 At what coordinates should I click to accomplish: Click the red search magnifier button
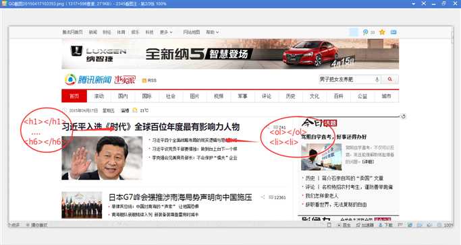tap(390, 79)
